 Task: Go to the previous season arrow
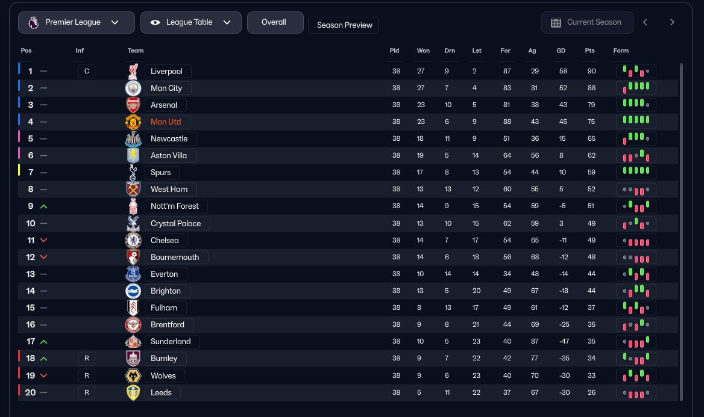click(645, 22)
